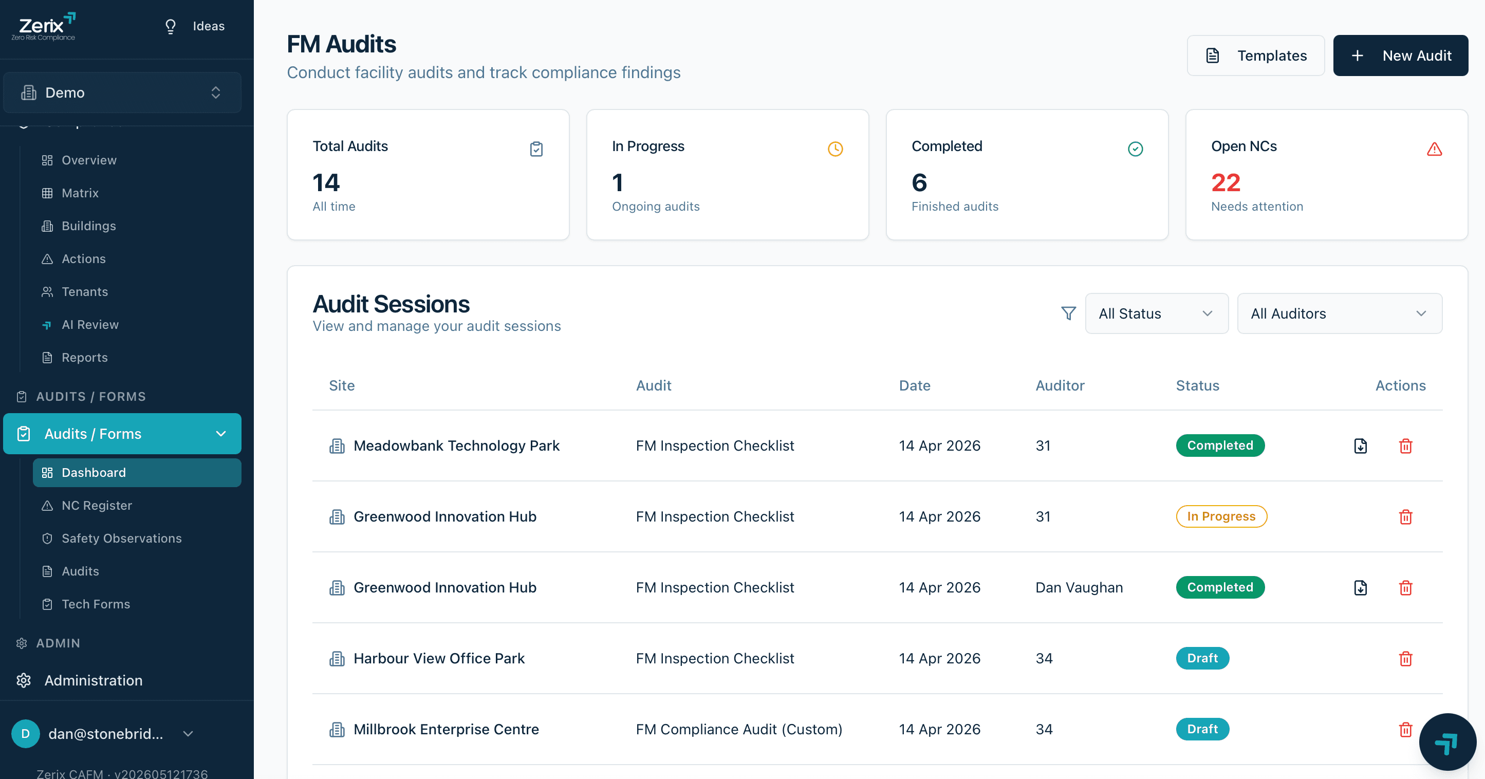This screenshot has height=779, width=1485.
Task: Click the Open NCs warning triangle icon
Action: tap(1434, 149)
